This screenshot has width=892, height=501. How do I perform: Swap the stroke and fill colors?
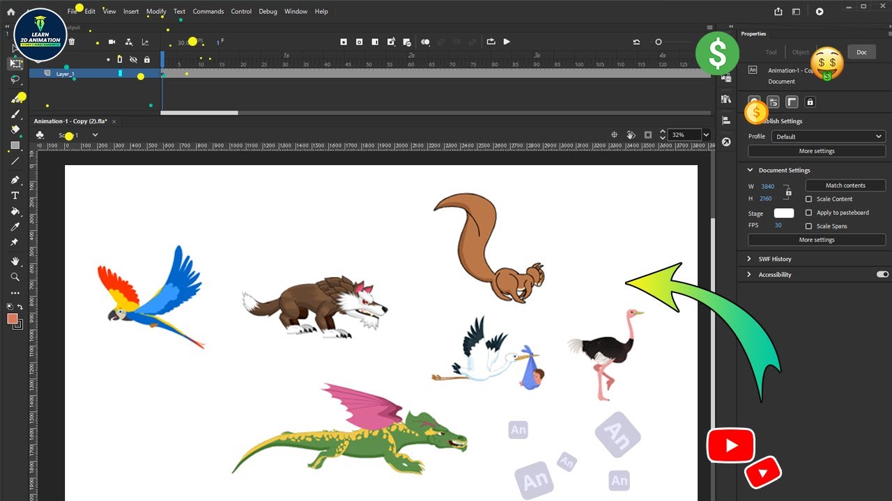pyautogui.click(x=20, y=306)
